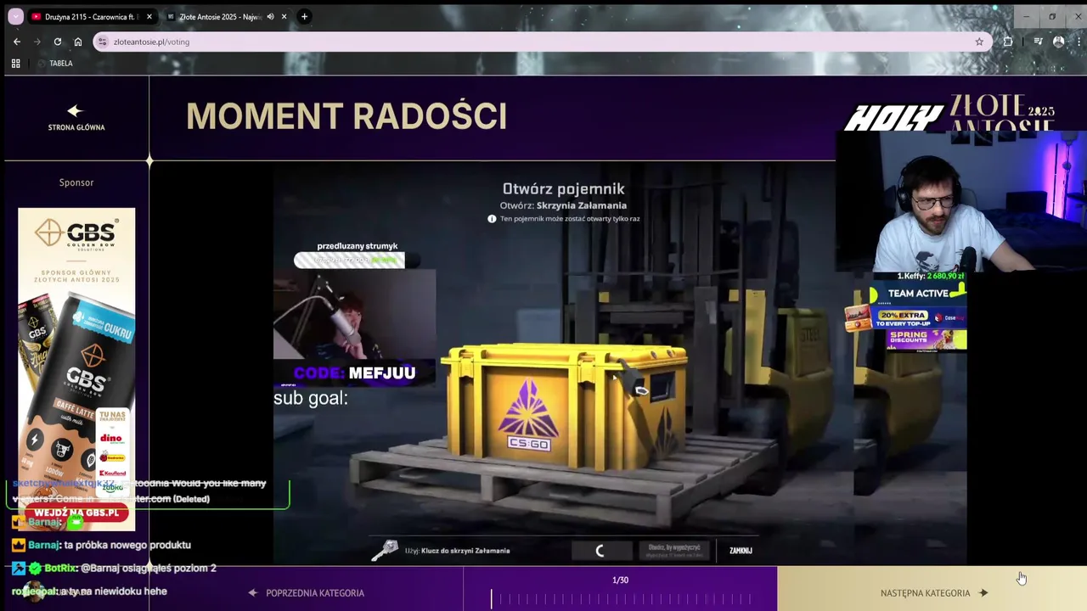Restore down the browser window
Screen dimensions: 1087x611
click(1051, 16)
